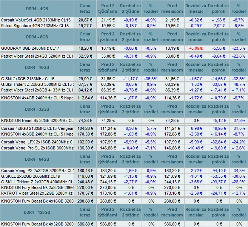Click PATRIOT Viper Steel 2x32GB 3200MHz row name
This screenshot has height=227, width=248.
(37, 193)
